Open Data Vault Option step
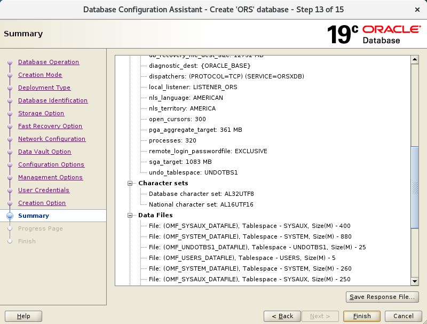Image resolution: width=427 pixels, height=324 pixels. [44, 152]
